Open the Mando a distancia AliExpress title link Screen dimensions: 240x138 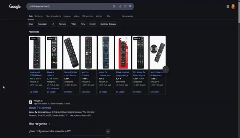pyautogui.click(x=51, y=74)
